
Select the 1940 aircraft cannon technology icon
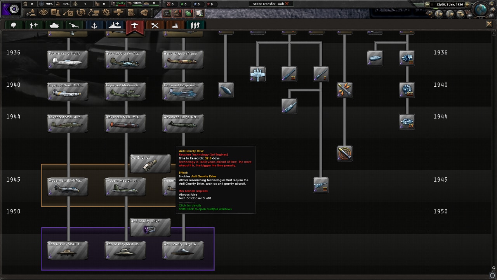click(x=289, y=106)
